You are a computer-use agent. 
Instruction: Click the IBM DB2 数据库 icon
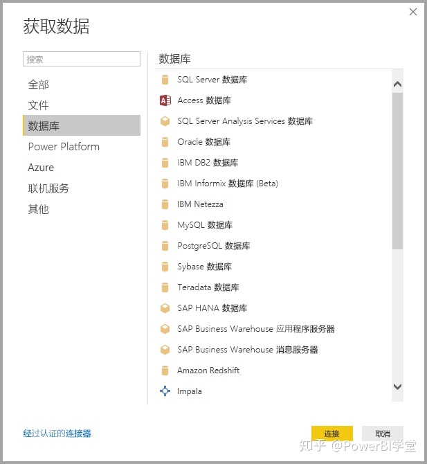(165, 163)
